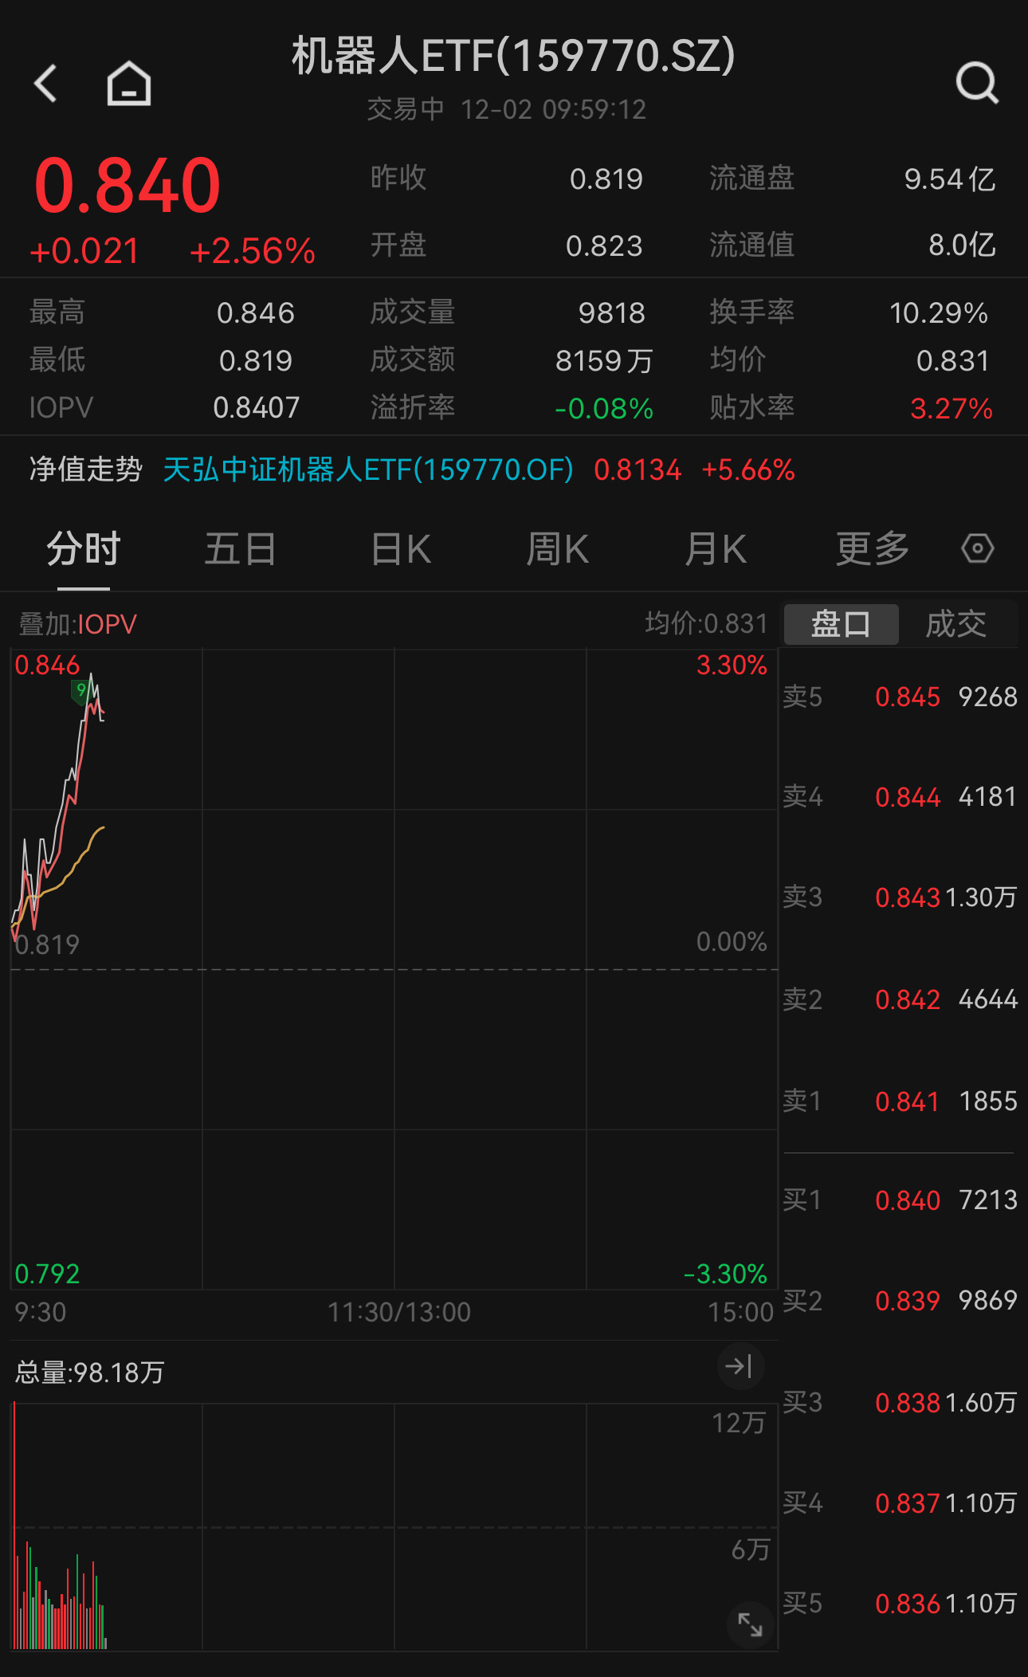Select the 分时 tab
Viewport: 1028px width, 1677px height.
pos(83,549)
